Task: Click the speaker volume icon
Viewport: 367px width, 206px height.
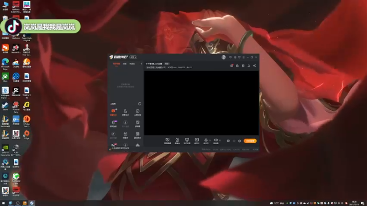Action: click(216, 141)
